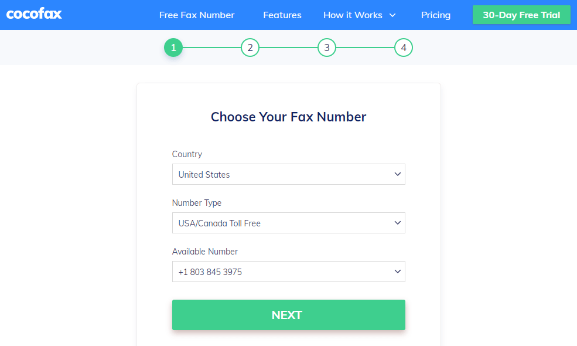Click the Available Number dropdown arrow
577x346 pixels.
pyautogui.click(x=397, y=272)
